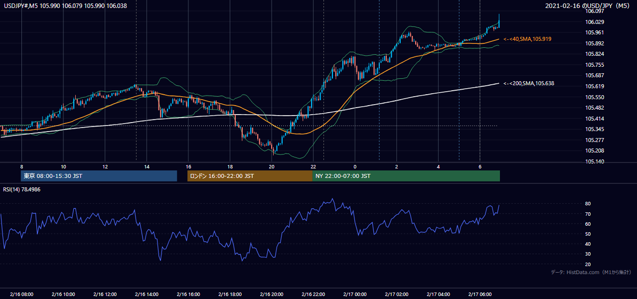The width and height of the screenshot is (637, 299).
Task: Click hour label 18 below the price chart
Action: pos(230,166)
